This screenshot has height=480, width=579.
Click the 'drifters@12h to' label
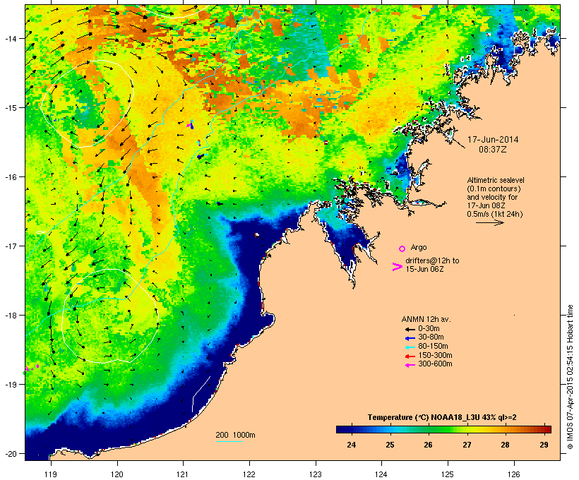click(432, 260)
